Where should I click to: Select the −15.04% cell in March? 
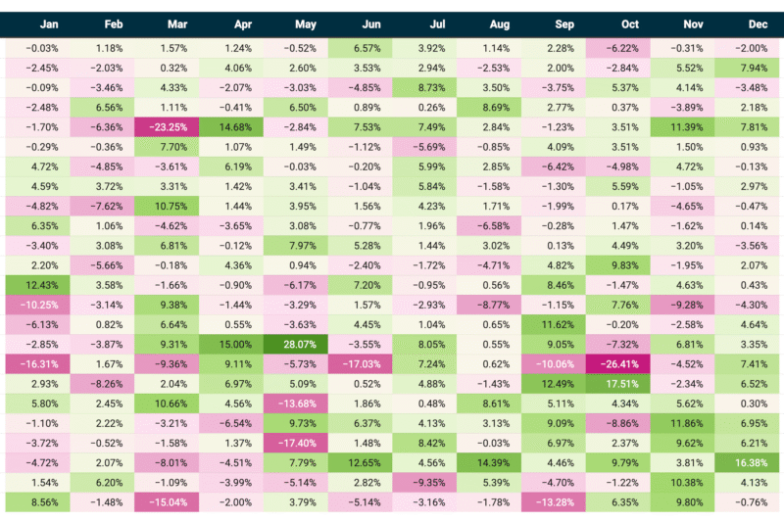170,503
